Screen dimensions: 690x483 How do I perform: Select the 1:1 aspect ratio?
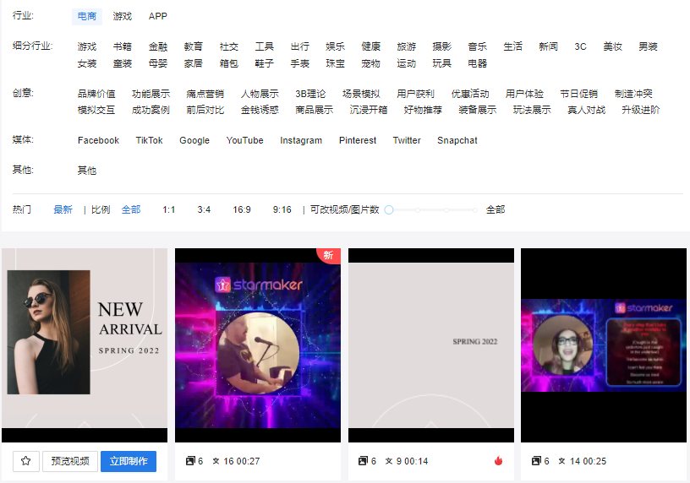pyautogui.click(x=168, y=209)
